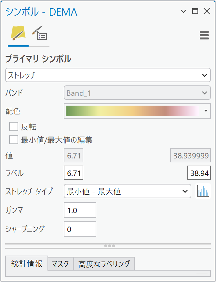Enable the 反転 checkbox
The width and height of the screenshot is (216, 282).
(x=14, y=127)
